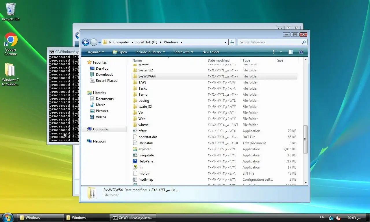Select the explorer application icon
Image resolution: width=370 pixels, height=222 pixels.
click(x=135, y=149)
